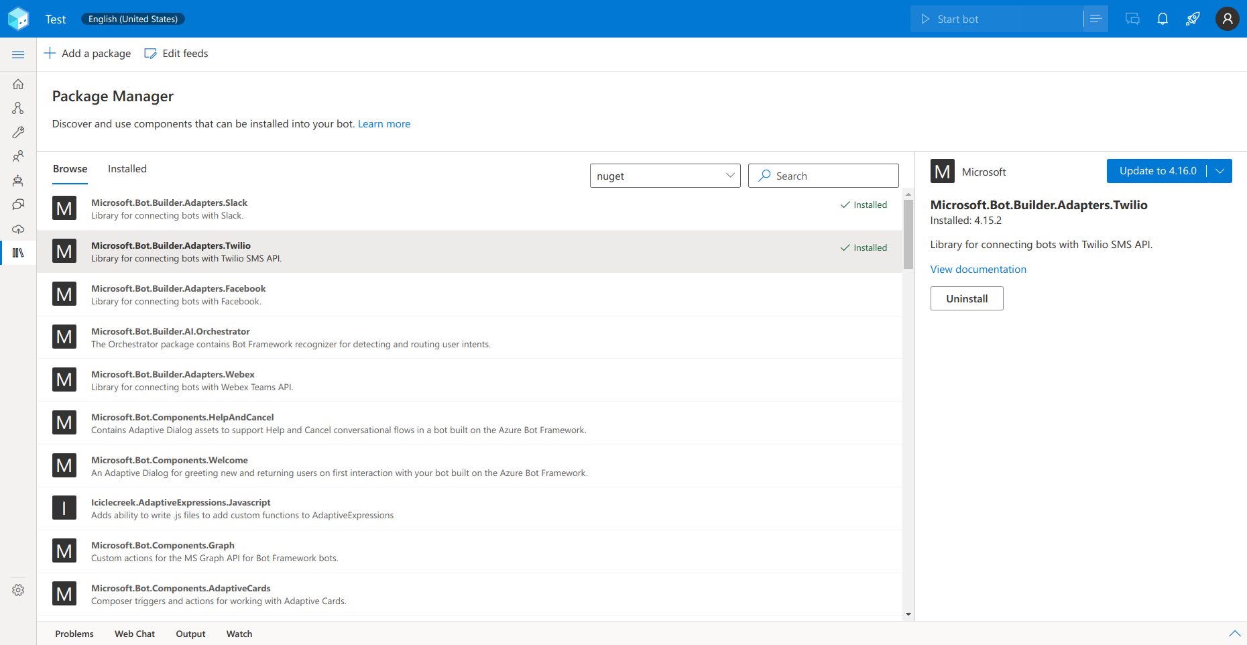Select Microsoft.Bot.Builder.Adapters.Webex row
Image resolution: width=1247 pixels, height=645 pixels.
469,380
